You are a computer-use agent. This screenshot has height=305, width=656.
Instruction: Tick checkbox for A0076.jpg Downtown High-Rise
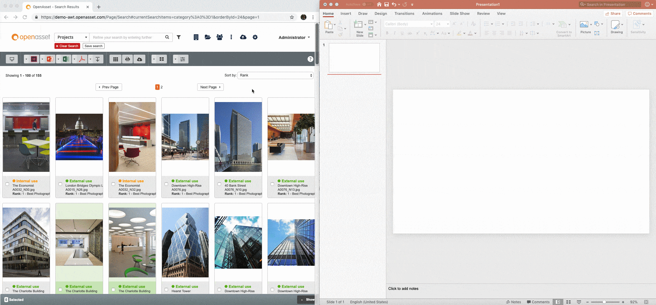[166, 184]
